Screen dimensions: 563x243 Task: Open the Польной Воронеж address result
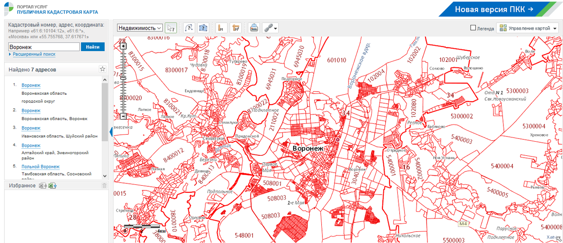click(x=40, y=167)
